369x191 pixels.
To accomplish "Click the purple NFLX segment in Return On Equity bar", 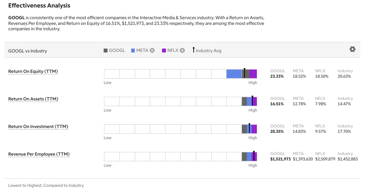I will pyautogui.click(x=253, y=74).
